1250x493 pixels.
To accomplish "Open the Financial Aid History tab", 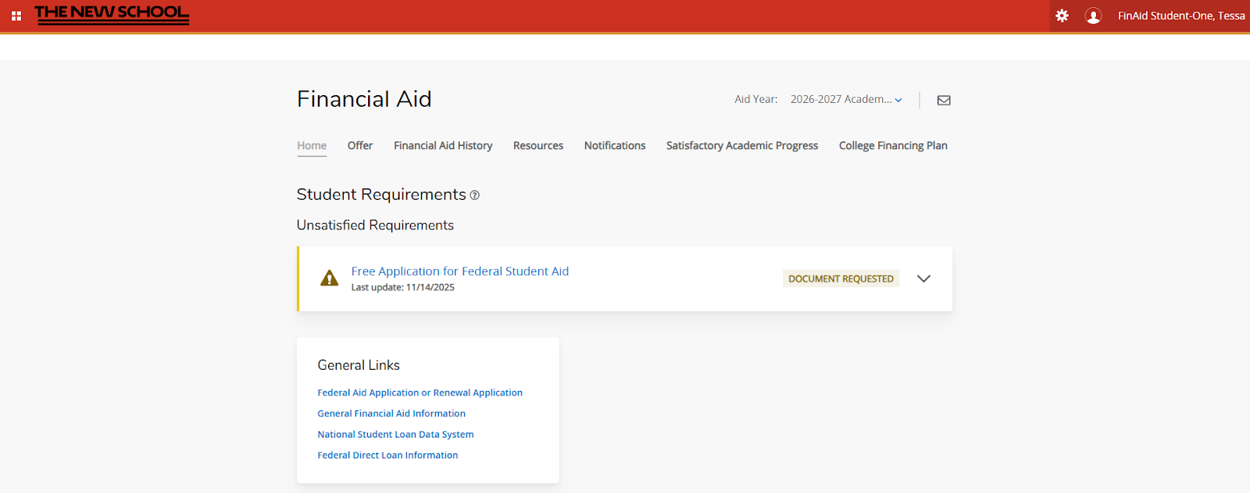I will coord(443,146).
